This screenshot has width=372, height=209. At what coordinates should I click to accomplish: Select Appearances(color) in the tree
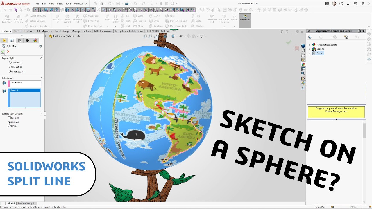click(327, 45)
